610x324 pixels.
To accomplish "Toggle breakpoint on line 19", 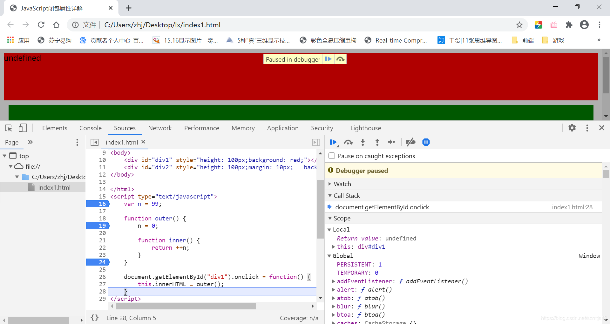I will (98, 226).
